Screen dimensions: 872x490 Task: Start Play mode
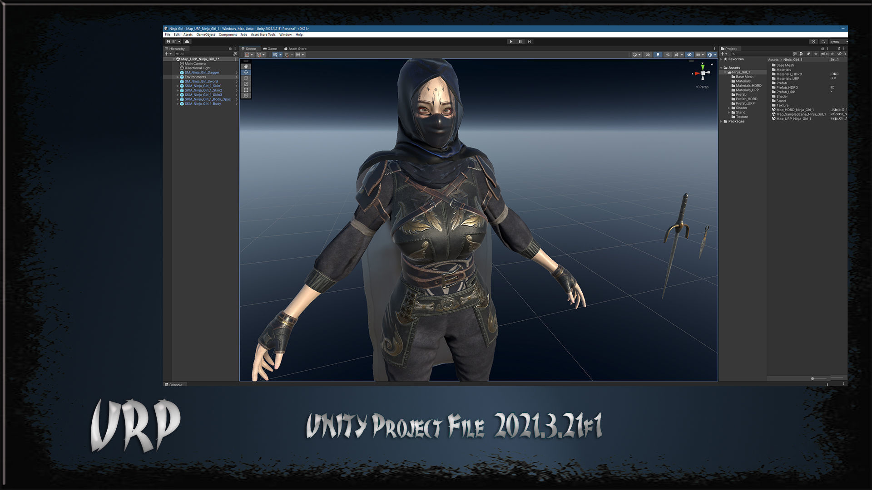511,41
